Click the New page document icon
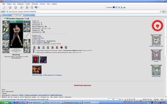 point(4,7)
